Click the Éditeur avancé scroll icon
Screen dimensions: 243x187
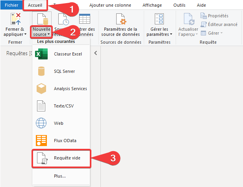coord(204,24)
